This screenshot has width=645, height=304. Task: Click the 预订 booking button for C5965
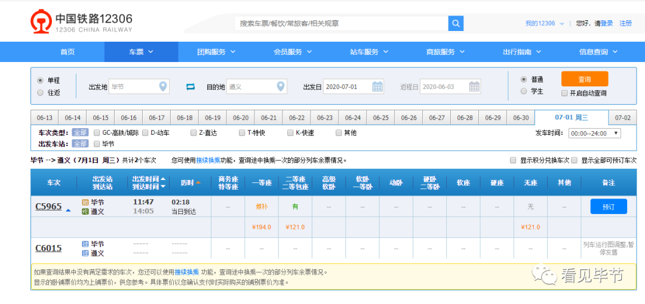pos(609,207)
